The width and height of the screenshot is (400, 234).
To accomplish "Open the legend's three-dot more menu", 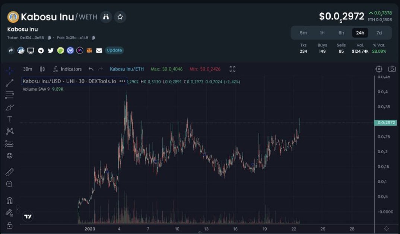I will coord(122,81).
